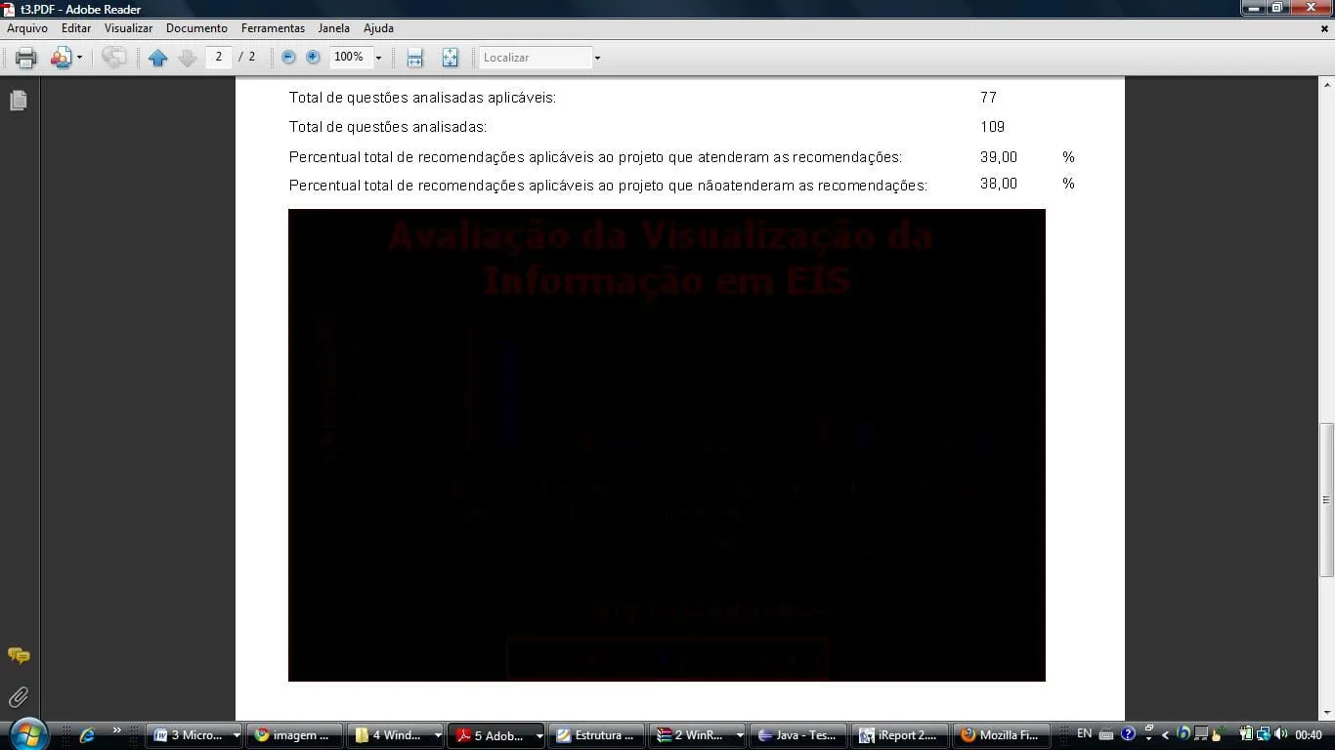Switch to the 'Estrutura' taskbar window
Image resolution: width=1335 pixels, height=750 pixels.
click(x=599, y=735)
